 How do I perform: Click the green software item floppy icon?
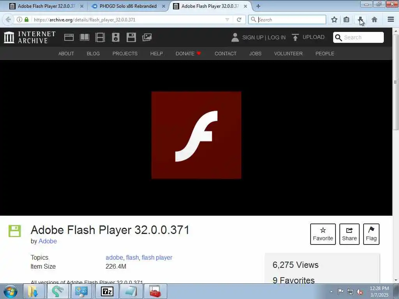(x=15, y=231)
